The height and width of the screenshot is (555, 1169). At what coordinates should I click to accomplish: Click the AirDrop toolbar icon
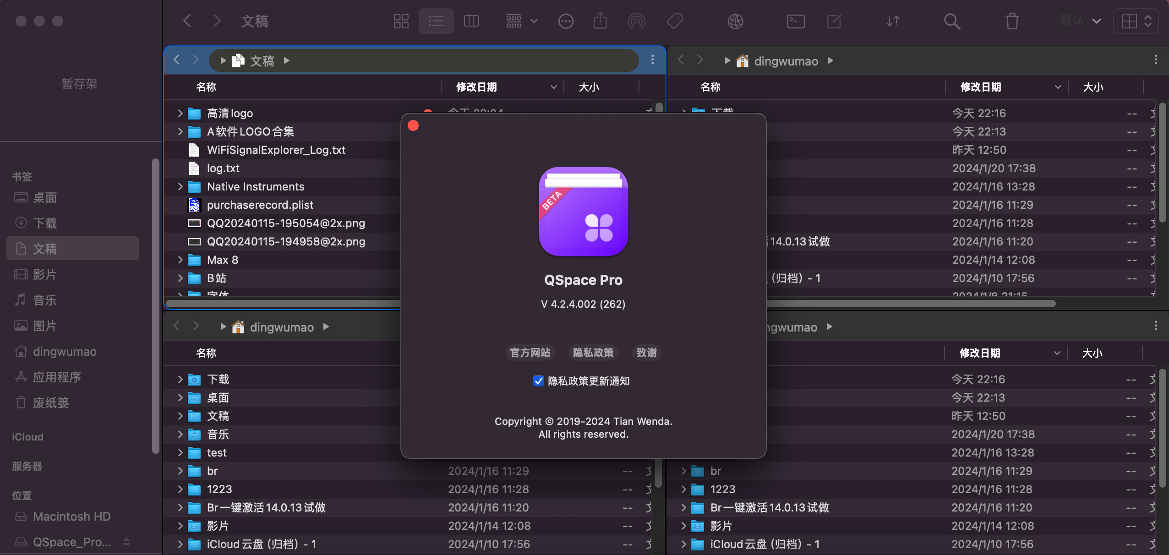click(636, 21)
